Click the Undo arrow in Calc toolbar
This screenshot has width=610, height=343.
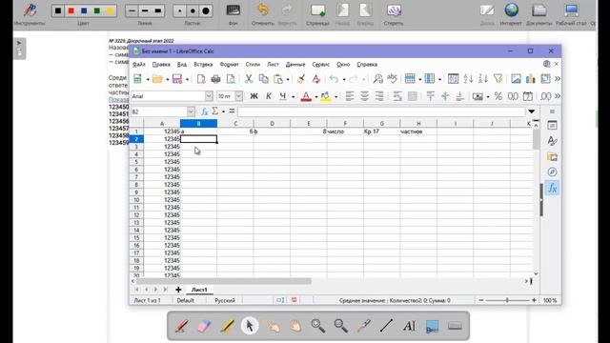pos(334,79)
